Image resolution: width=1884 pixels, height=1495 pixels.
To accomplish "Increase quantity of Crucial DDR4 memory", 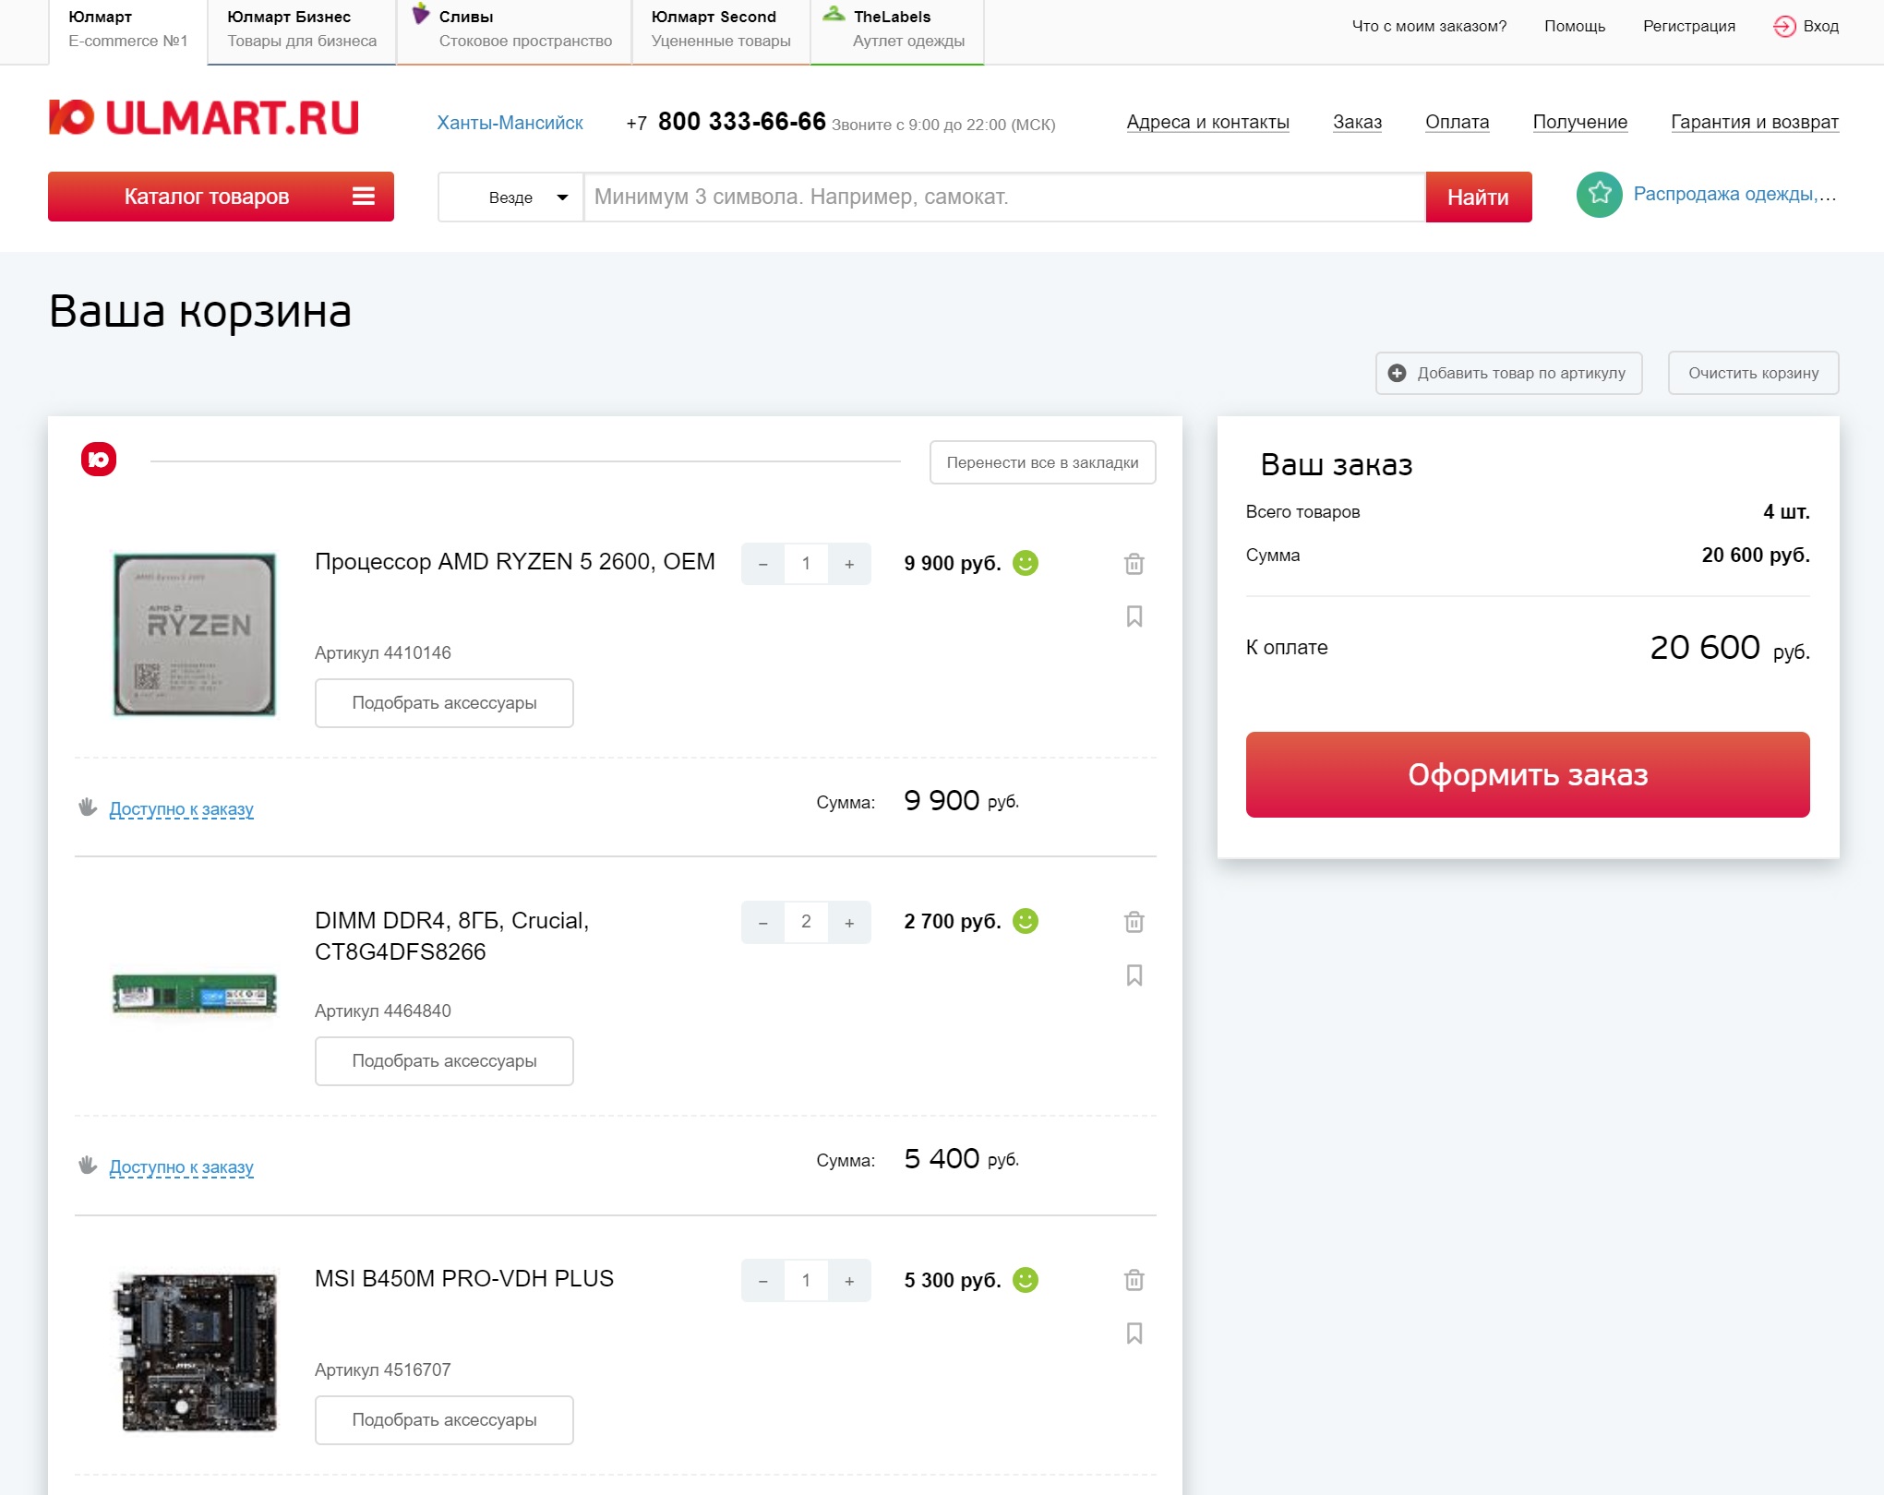I will pos(849,922).
